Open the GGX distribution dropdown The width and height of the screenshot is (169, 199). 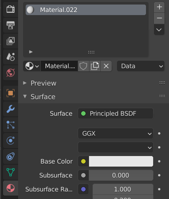[115, 133]
